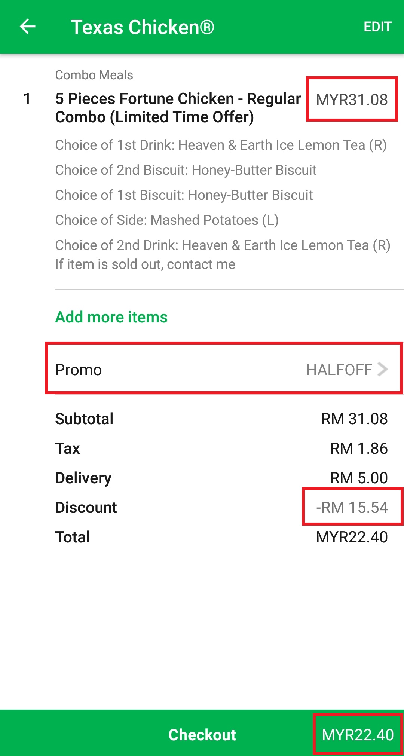
Task: Tap the Texas Chicken® title
Action: (143, 27)
